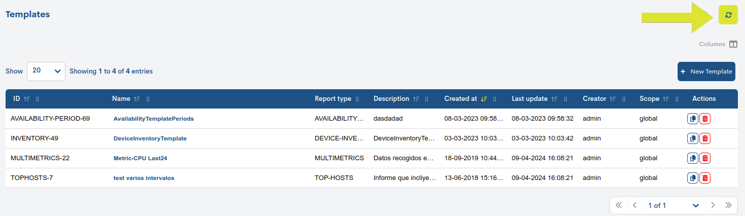Viewport: 745px width, 216px height.
Task: Delete the INVENTORY-49 template
Action: click(705, 138)
